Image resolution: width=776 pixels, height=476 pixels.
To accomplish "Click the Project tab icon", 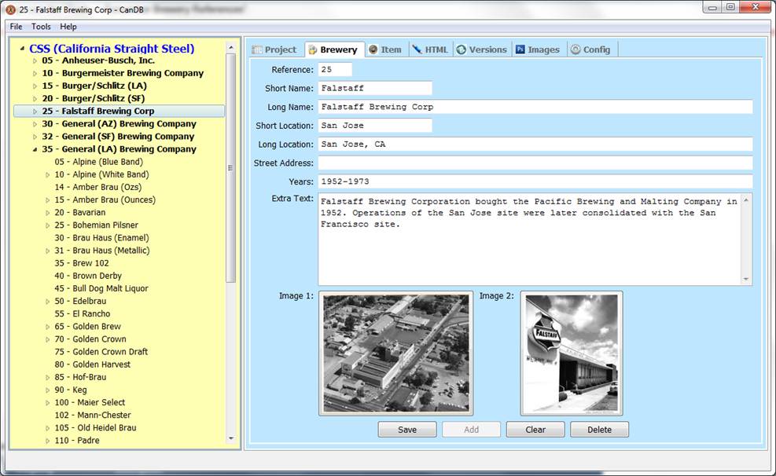I will (x=257, y=50).
